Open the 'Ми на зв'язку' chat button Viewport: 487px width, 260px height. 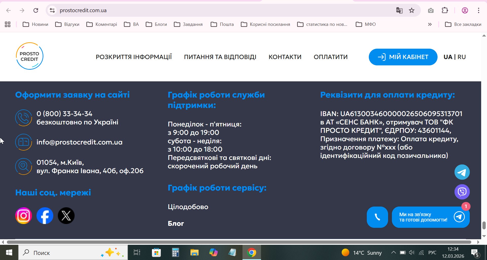click(x=431, y=217)
